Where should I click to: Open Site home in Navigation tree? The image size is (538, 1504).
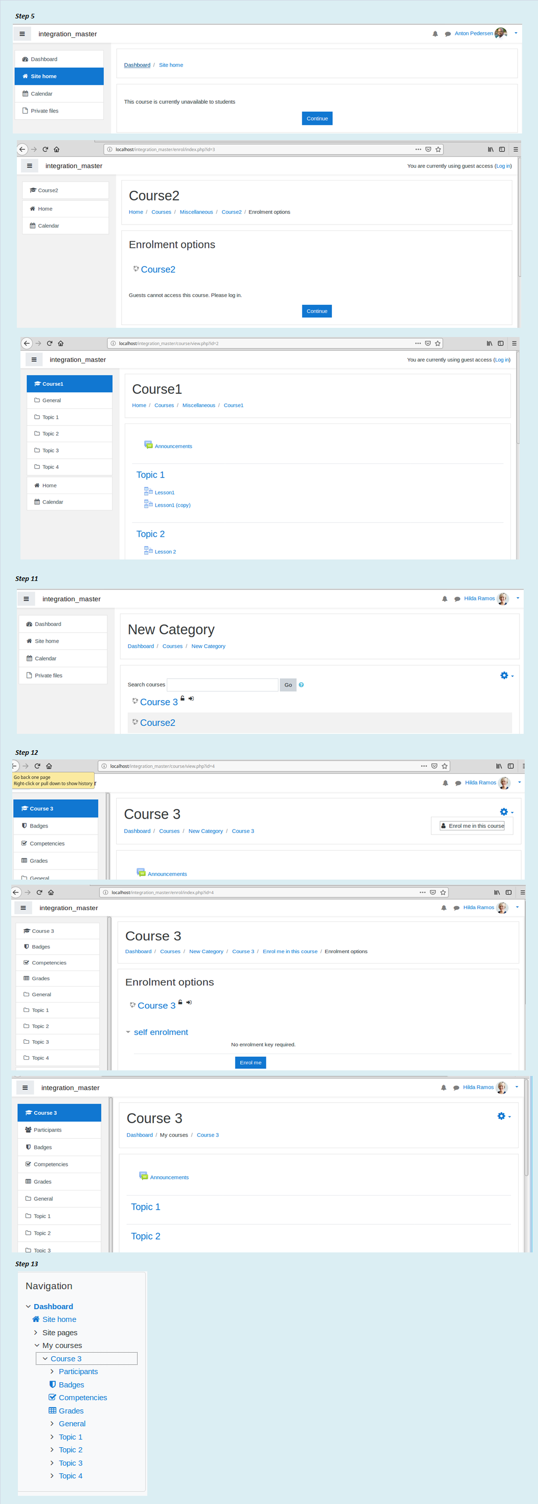click(x=59, y=1319)
